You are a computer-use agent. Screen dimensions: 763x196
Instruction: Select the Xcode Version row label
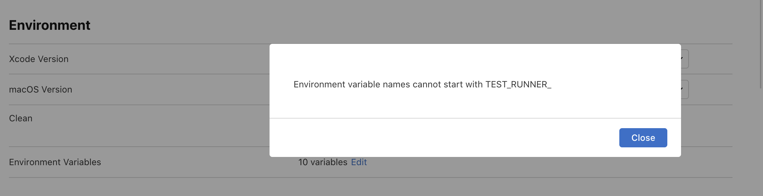39,59
